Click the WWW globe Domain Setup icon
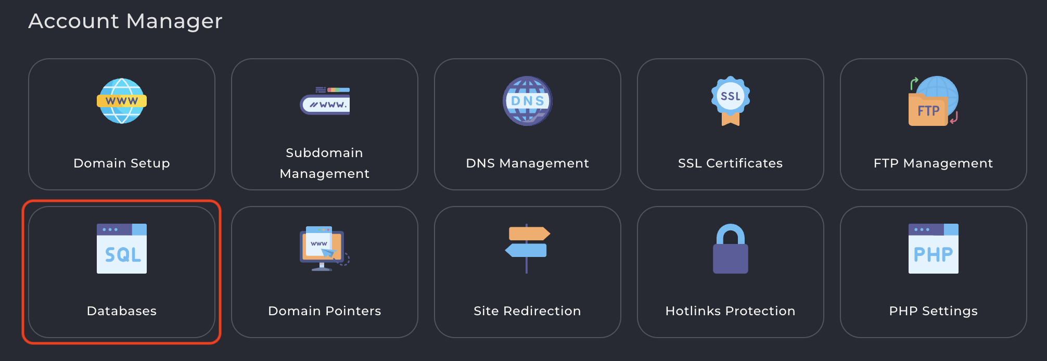Viewport: 1047px width, 361px height. [122, 101]
